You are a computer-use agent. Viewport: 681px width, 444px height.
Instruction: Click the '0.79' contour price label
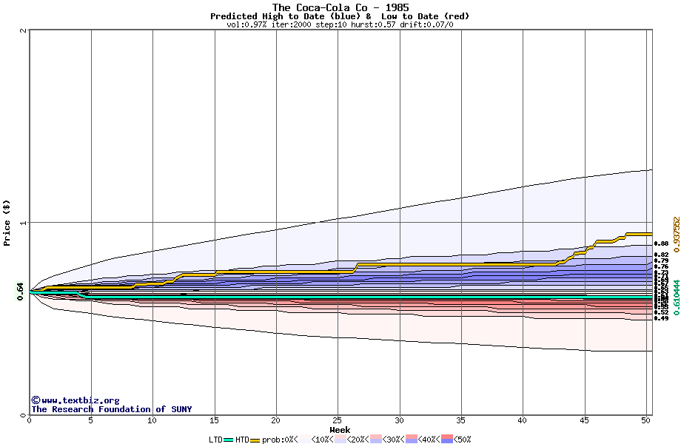tap(662, 260)
